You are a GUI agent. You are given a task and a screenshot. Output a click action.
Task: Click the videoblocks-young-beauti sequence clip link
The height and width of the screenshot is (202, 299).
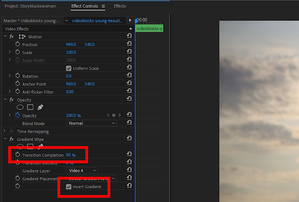click(97, 21)
